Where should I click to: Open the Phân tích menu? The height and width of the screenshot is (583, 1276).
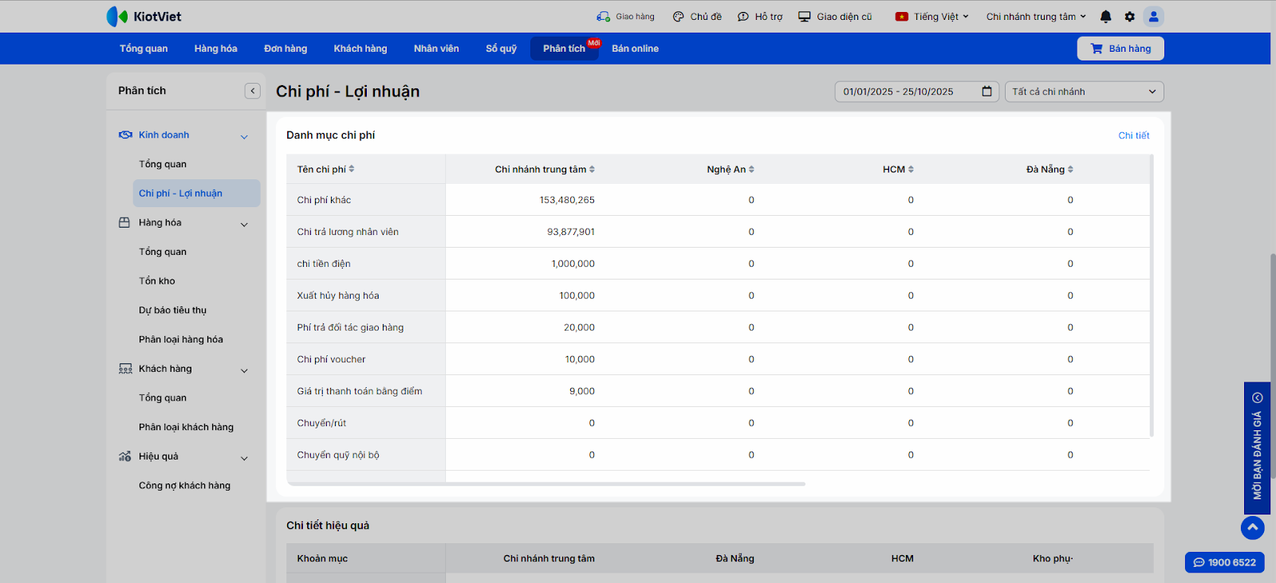(x=565, y=49)
